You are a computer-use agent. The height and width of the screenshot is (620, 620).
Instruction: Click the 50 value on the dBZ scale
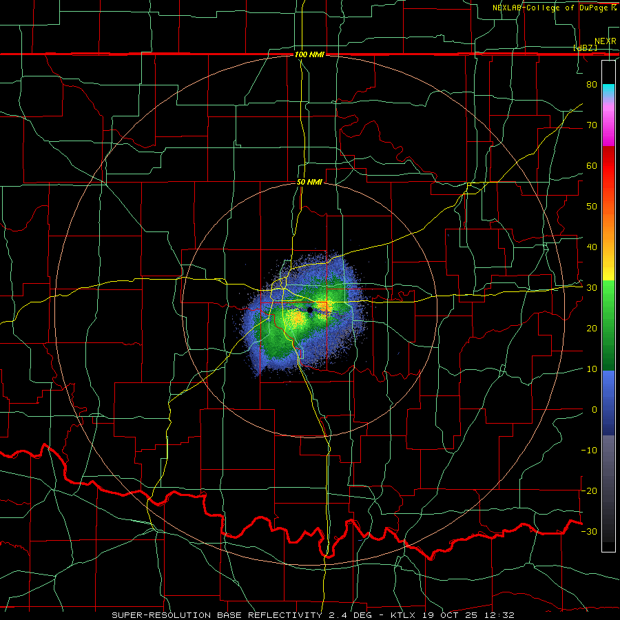(x=592, y=207)
